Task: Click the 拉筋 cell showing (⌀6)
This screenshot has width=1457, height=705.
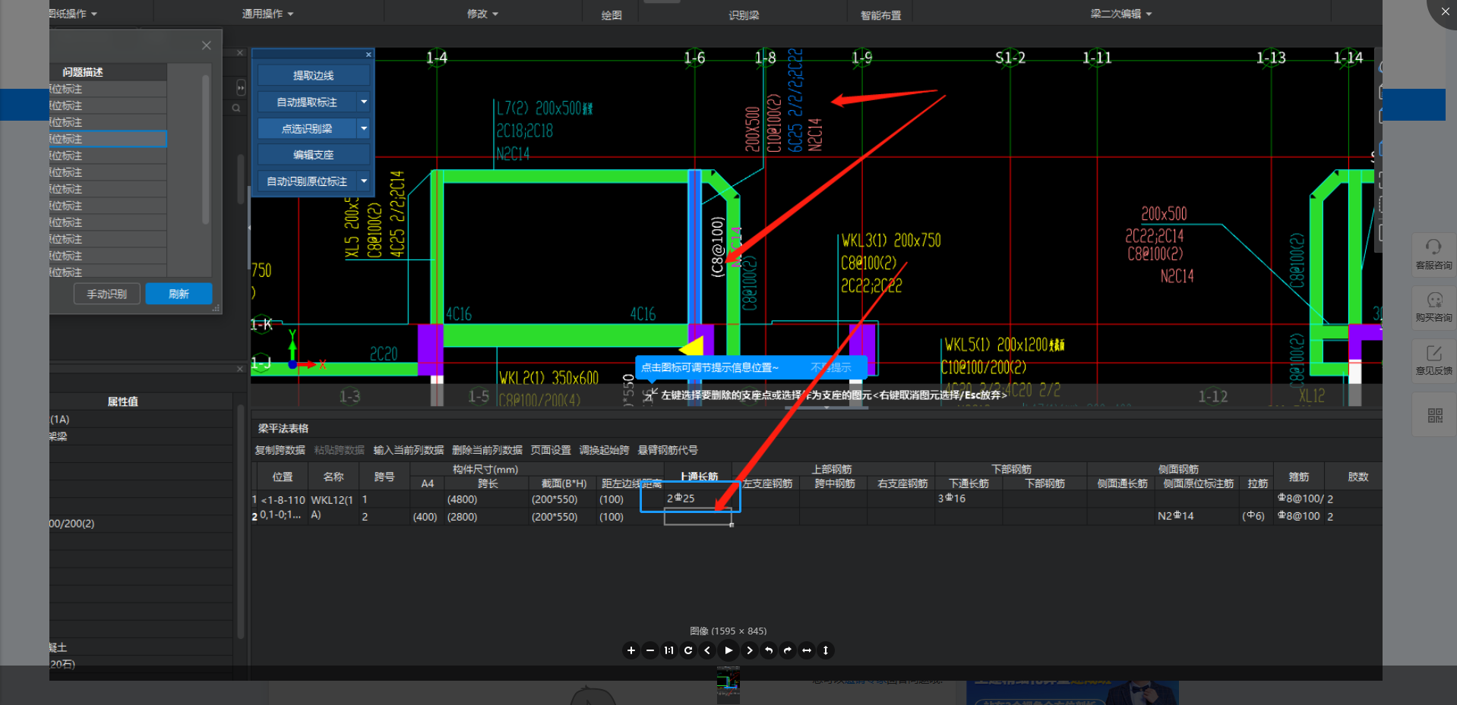Action: (1256, 516)
